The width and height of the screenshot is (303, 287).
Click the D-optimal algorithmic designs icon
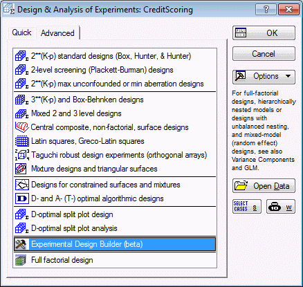[x=22, y=198]
